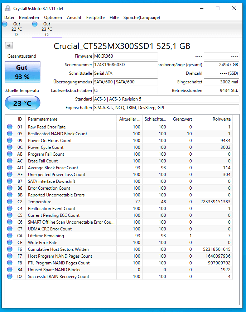Click the Betriebsstunden value 9434 Std.

point(222,90)
